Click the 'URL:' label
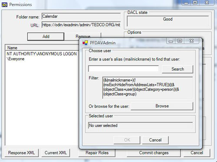Image resolution: width=217 pixels, height=162 pixels. 35,26
